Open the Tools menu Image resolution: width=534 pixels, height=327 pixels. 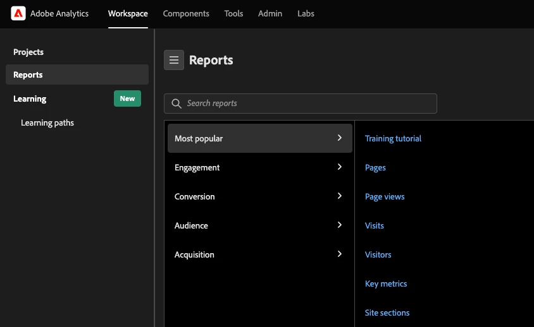[233, 14]
